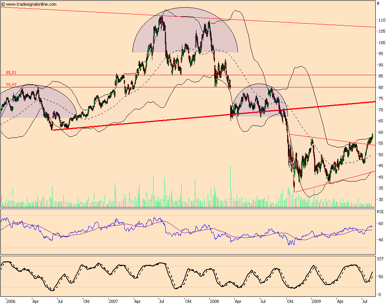Screen dimensions: 389x304
Task: Select the 85,51 resistance level label
Action: [x=11, y=73]
